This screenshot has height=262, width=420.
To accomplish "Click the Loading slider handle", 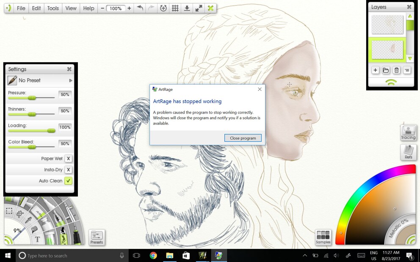I will click(x=51, y=131).
